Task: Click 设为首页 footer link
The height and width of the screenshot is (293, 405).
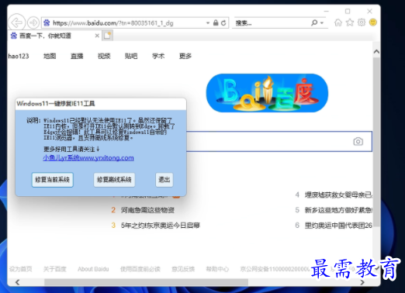Action: point(21,269)
